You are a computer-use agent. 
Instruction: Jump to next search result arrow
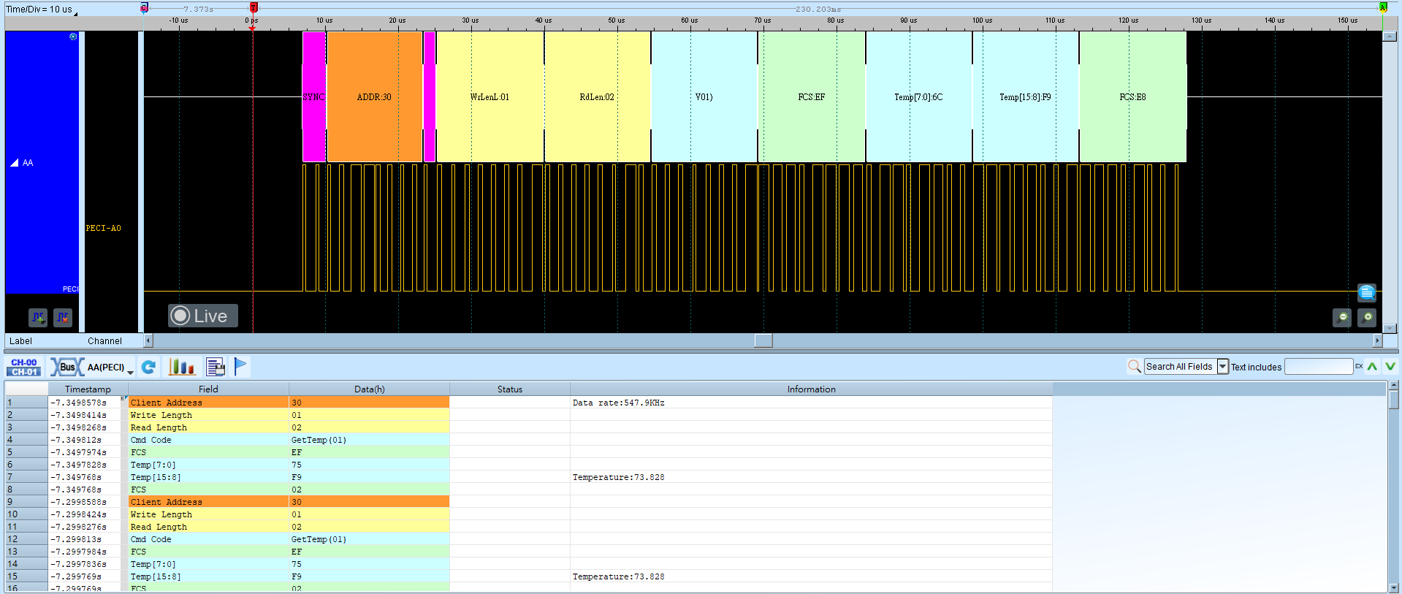(1390, 367)
